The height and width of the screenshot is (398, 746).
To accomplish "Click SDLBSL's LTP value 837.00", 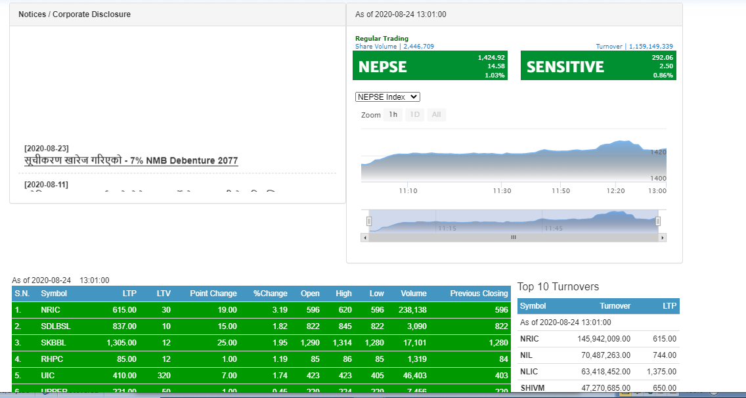I will 125,326.
